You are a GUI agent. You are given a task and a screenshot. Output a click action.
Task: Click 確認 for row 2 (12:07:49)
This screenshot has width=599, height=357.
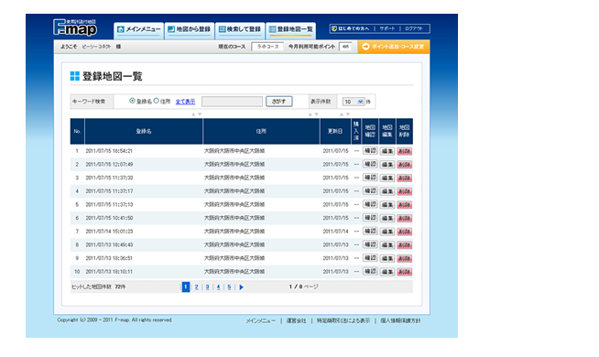(x=370, y=164)
